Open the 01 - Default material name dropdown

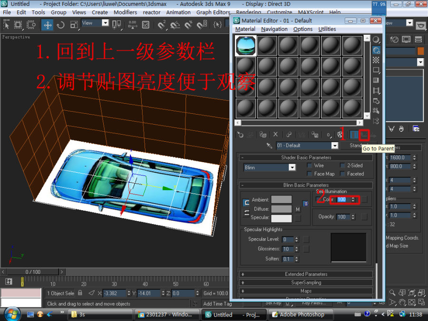tap(335, 146)
